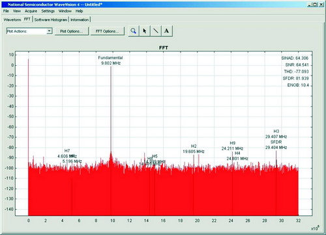Select the line drawing tool
The image size is (326, 235).
tap(156, 31)
